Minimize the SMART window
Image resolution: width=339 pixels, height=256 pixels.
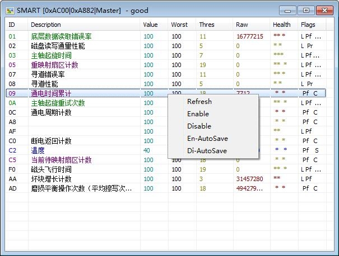(287, 11)
